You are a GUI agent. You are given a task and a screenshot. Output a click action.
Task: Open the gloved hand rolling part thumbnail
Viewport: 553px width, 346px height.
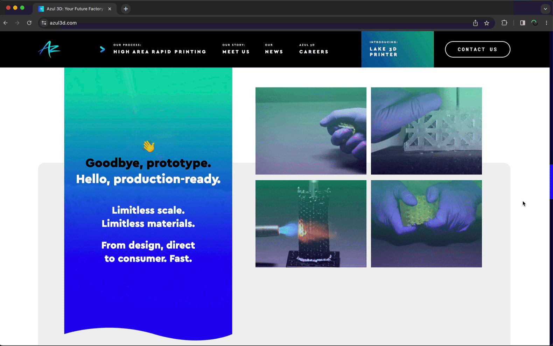pyautogui.click(x=311, y=131)
